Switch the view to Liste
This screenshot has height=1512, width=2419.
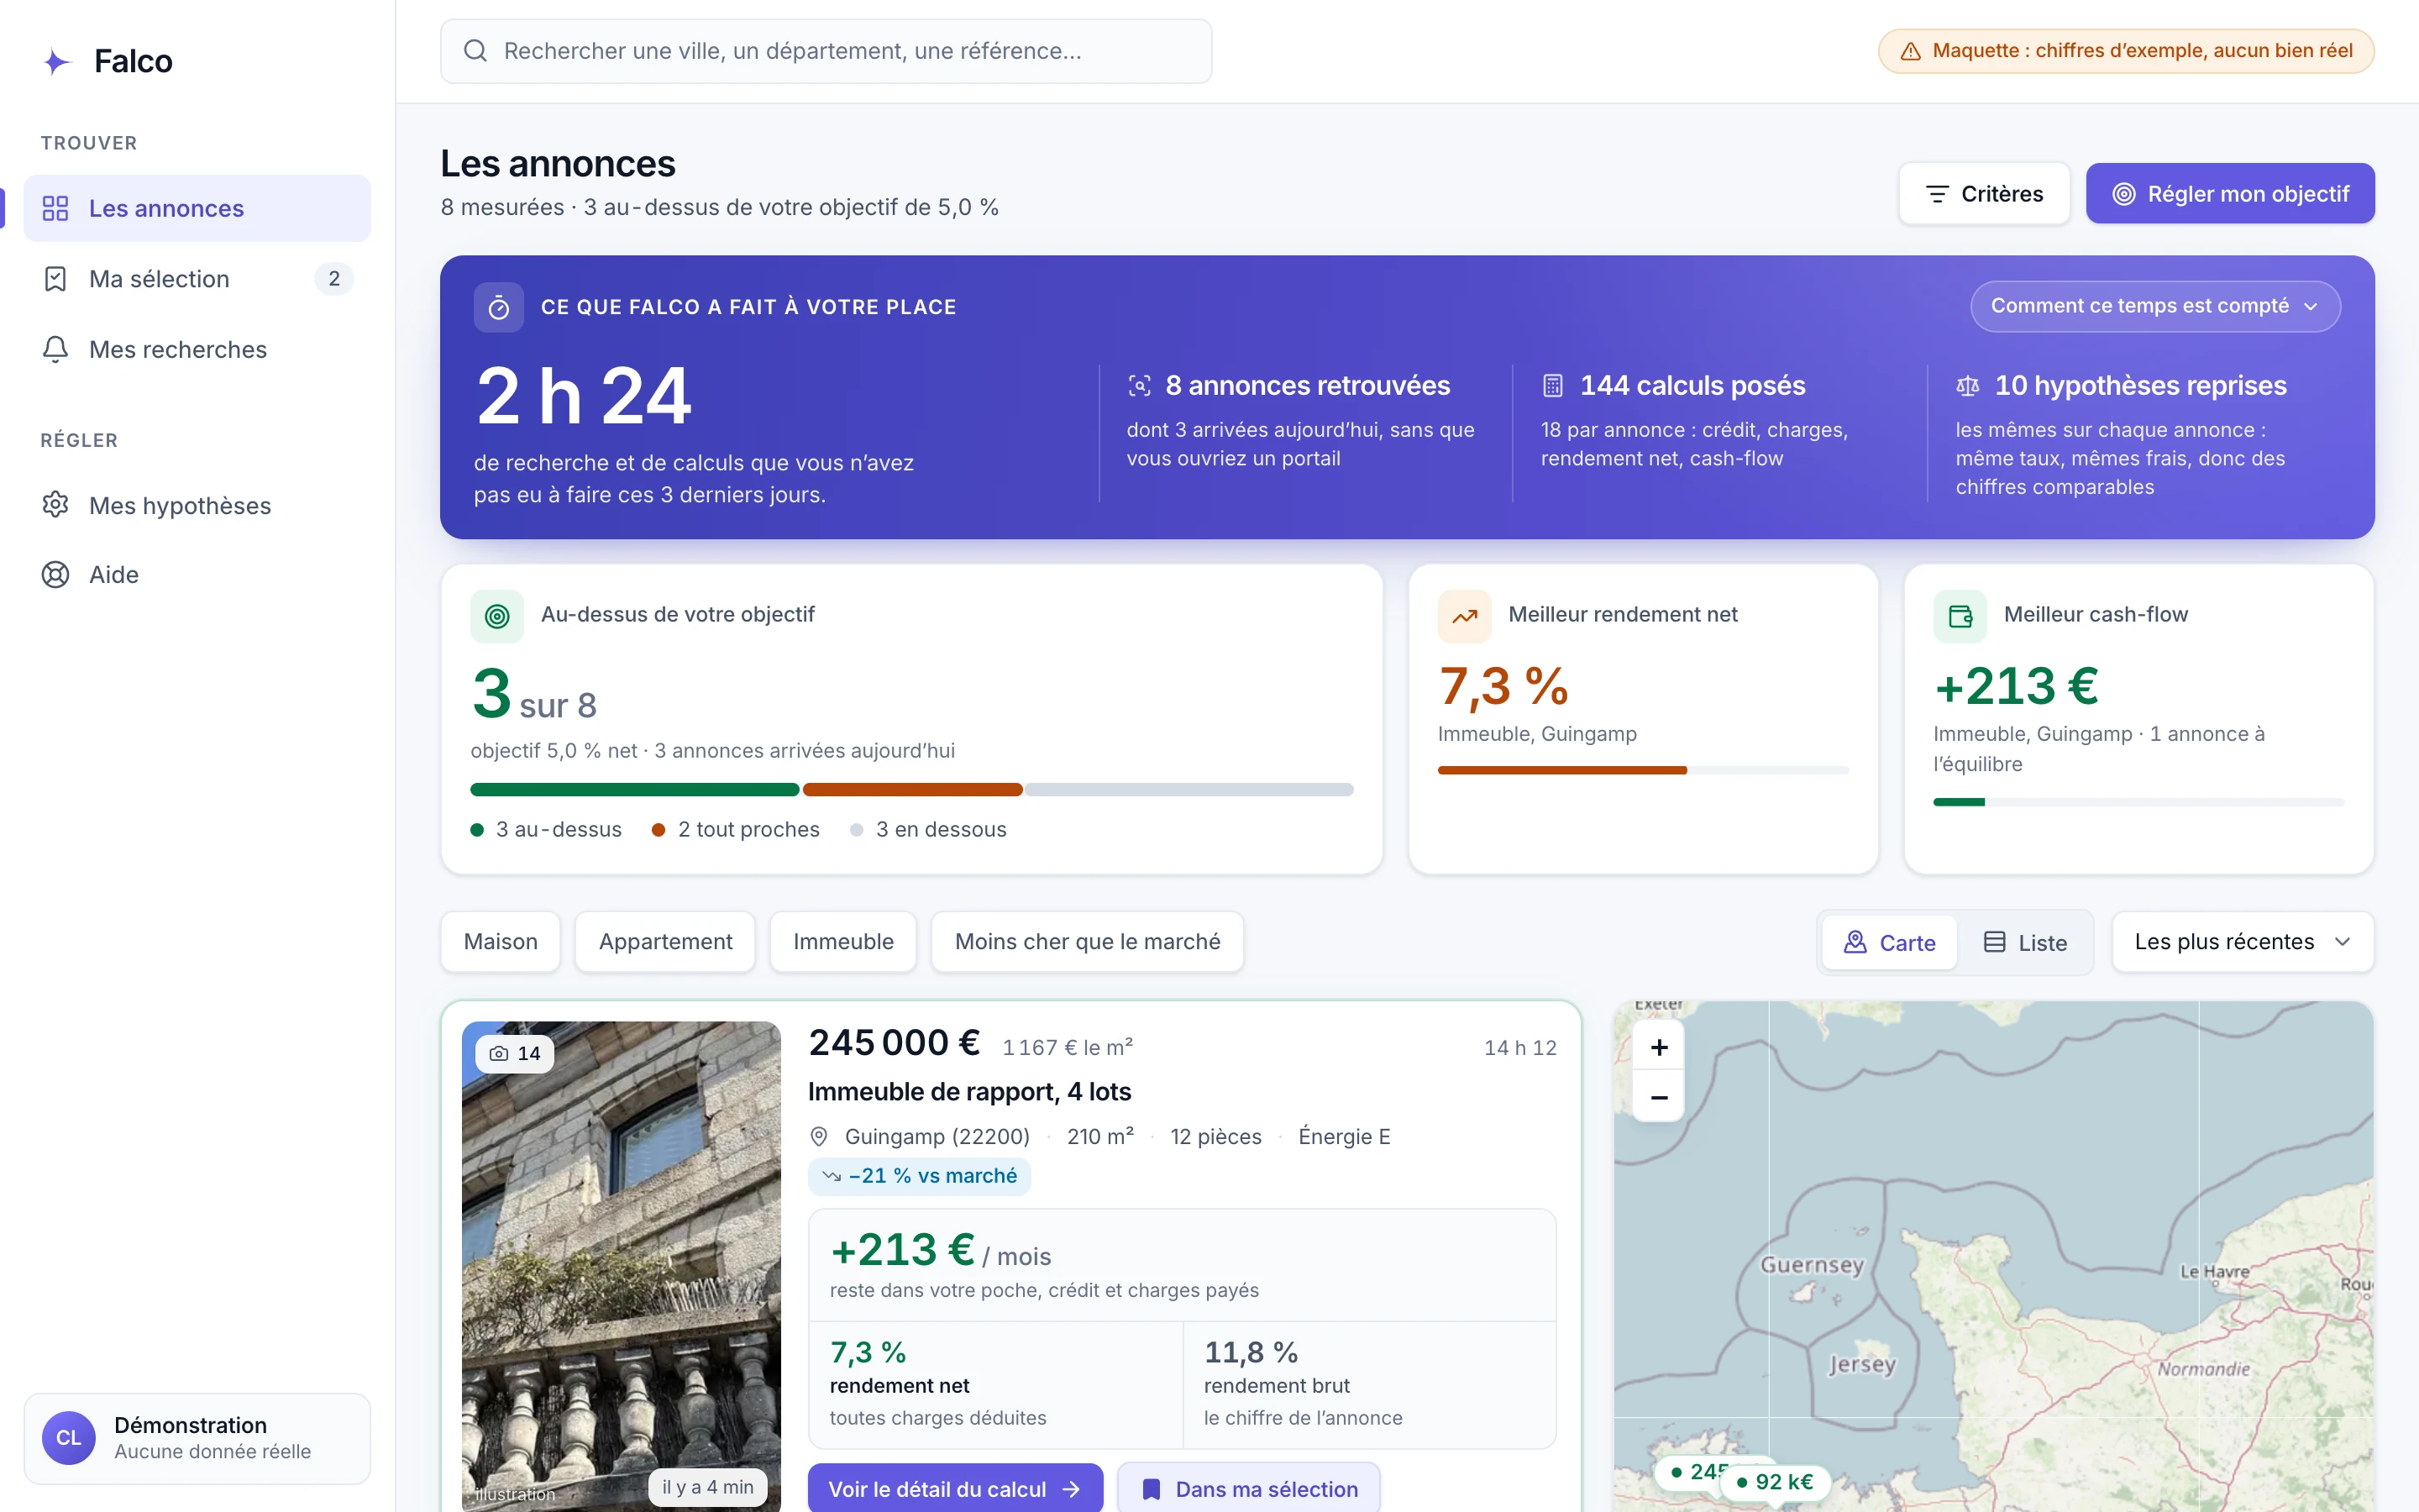tap(2025, 943)
